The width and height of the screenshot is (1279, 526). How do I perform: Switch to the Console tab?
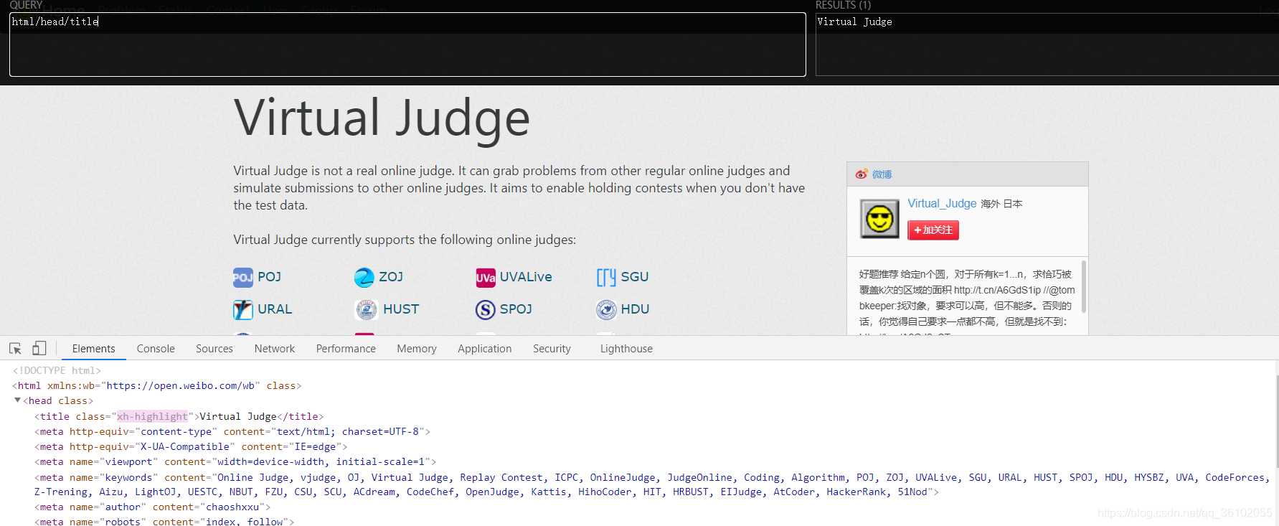tap(156, 349)
